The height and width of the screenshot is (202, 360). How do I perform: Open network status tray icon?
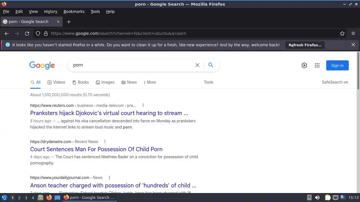(x=336, y=198)
